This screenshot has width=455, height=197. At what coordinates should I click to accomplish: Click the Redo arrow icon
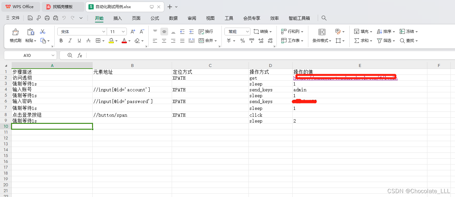point(73,18)
